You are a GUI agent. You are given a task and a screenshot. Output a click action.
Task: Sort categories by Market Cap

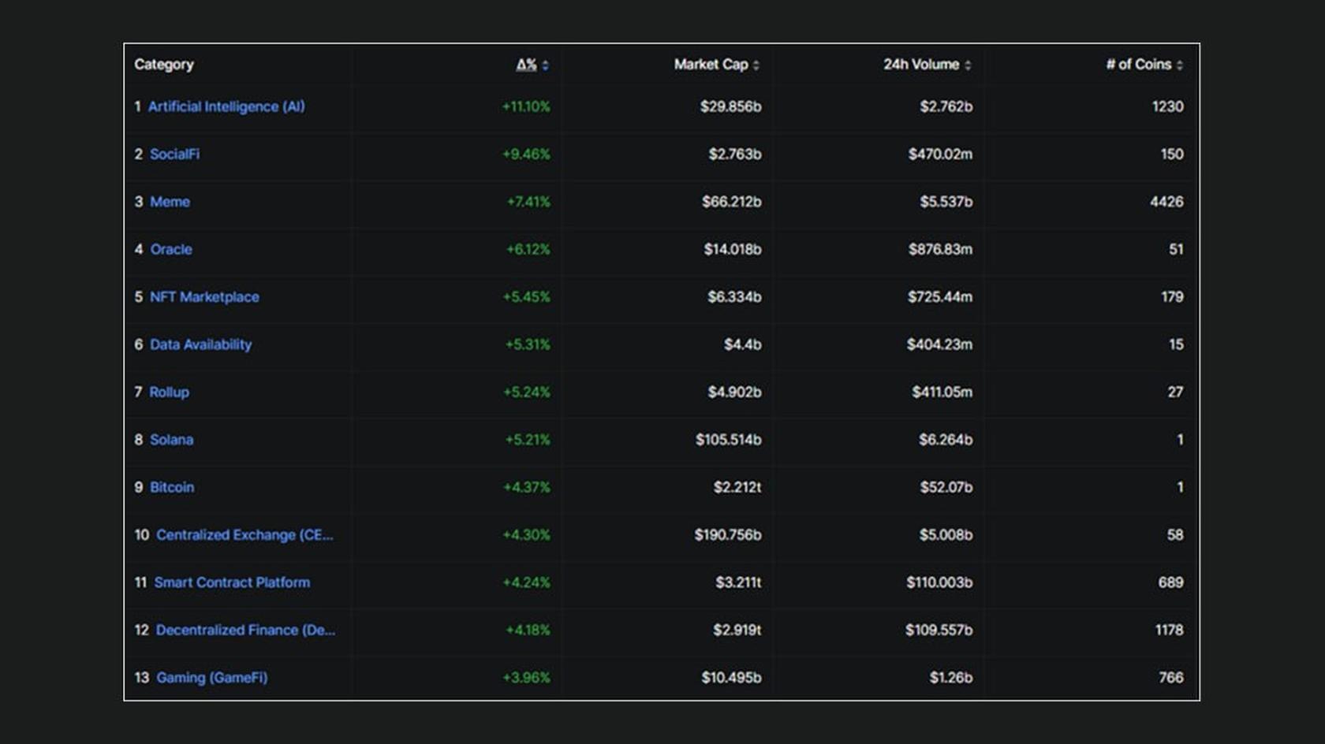point(710,65)
